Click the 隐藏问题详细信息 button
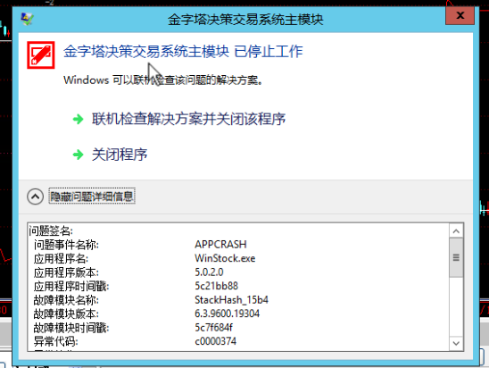Screen dimensions: 489x368 click(92, 197)
